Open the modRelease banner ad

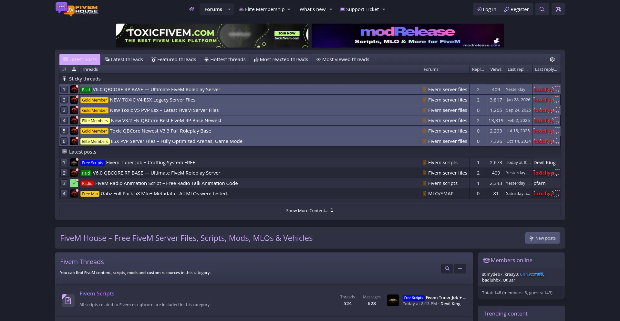coord(408,36)
